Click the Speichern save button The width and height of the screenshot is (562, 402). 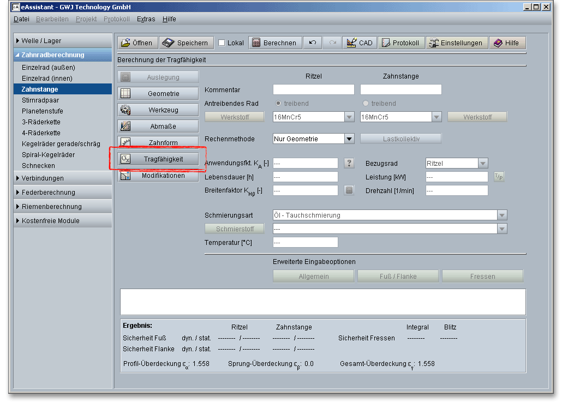point(186,43)
